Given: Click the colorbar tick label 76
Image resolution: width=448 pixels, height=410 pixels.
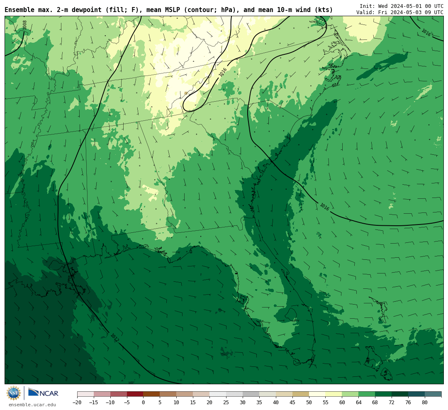Looking at the screenshot, I should [x=409, y=402].
